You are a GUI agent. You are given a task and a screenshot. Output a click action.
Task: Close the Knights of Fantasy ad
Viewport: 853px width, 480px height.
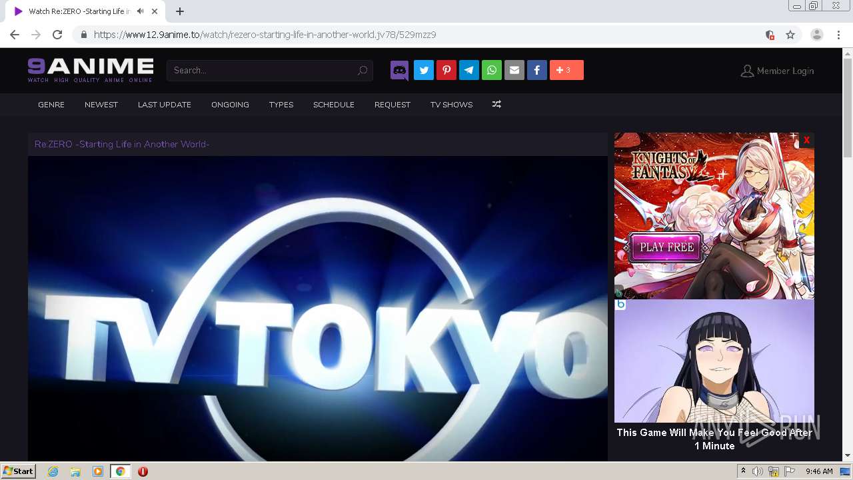pyautogui.click(x=806, y=140)
